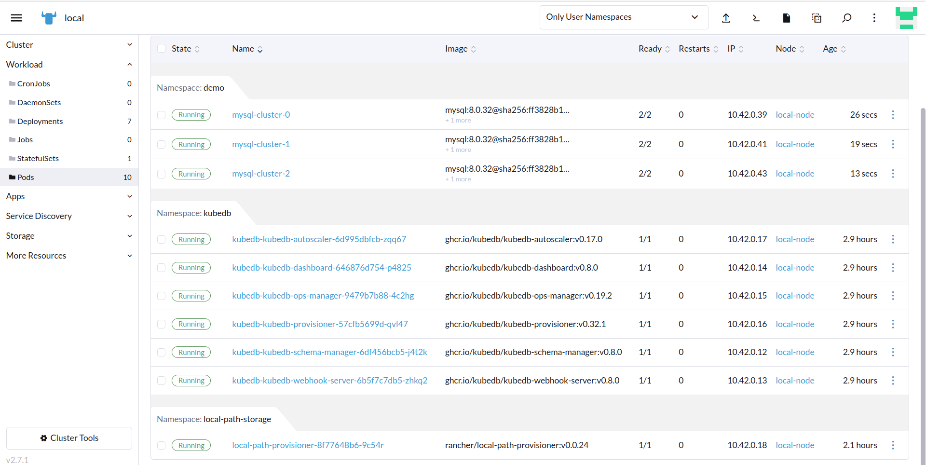Collapse the Workload section

pyautogui.click(x=69, y=64)
